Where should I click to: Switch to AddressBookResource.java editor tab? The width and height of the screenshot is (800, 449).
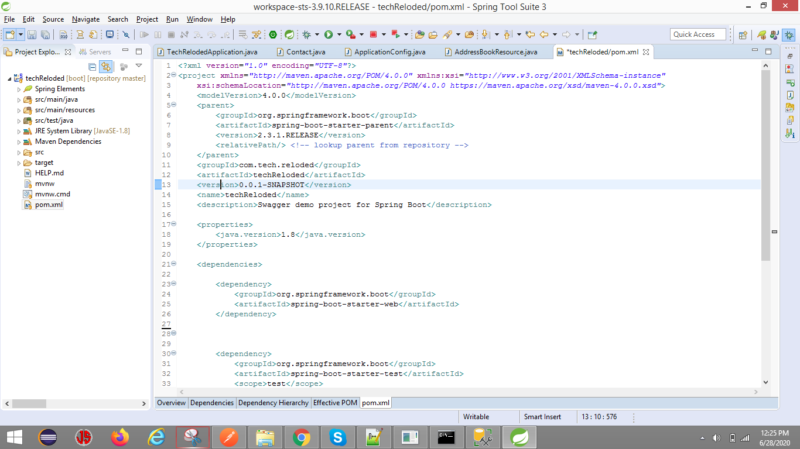[491, 52]
